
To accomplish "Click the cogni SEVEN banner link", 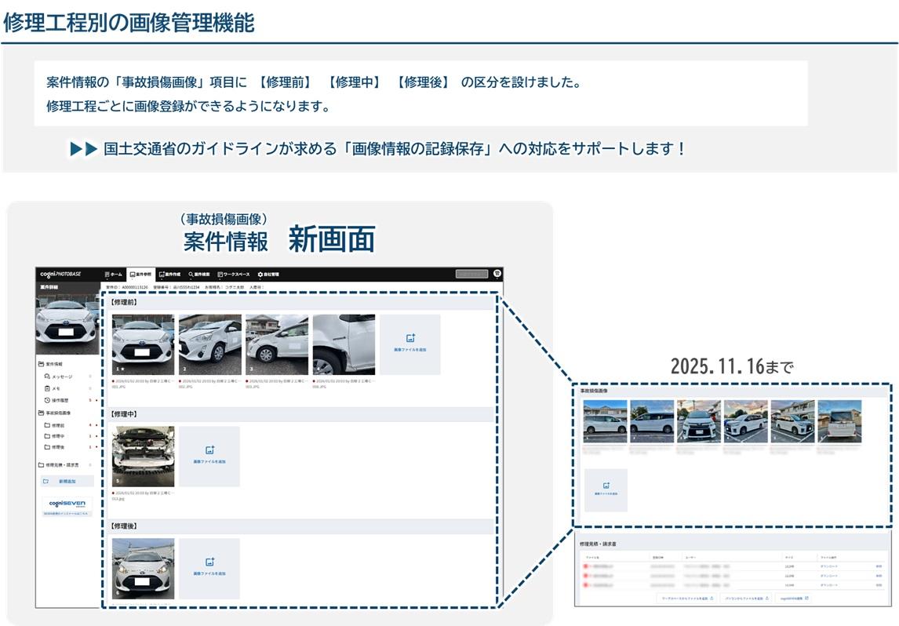I will click(x=67, y=506).
